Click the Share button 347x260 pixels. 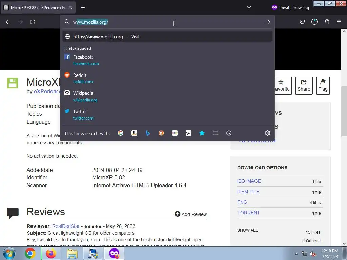click(304, 86)
